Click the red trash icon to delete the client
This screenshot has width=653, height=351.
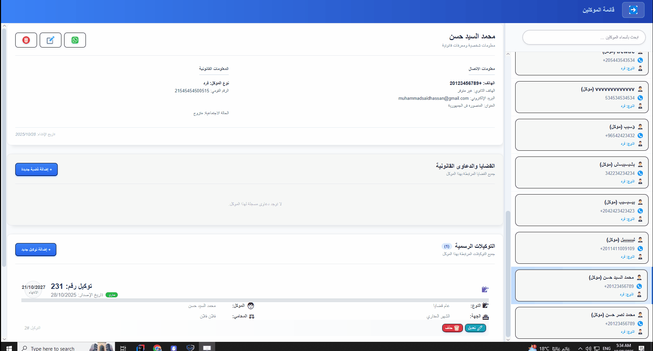click(26, 40)
